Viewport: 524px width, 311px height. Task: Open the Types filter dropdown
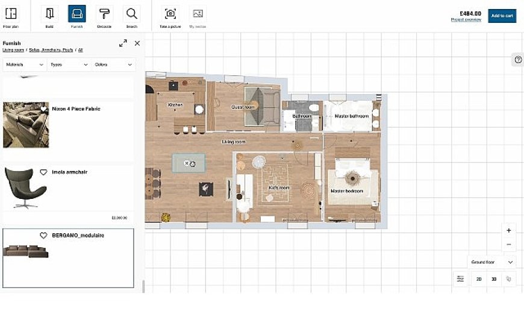pyautogui.click(x=69, y=64)
